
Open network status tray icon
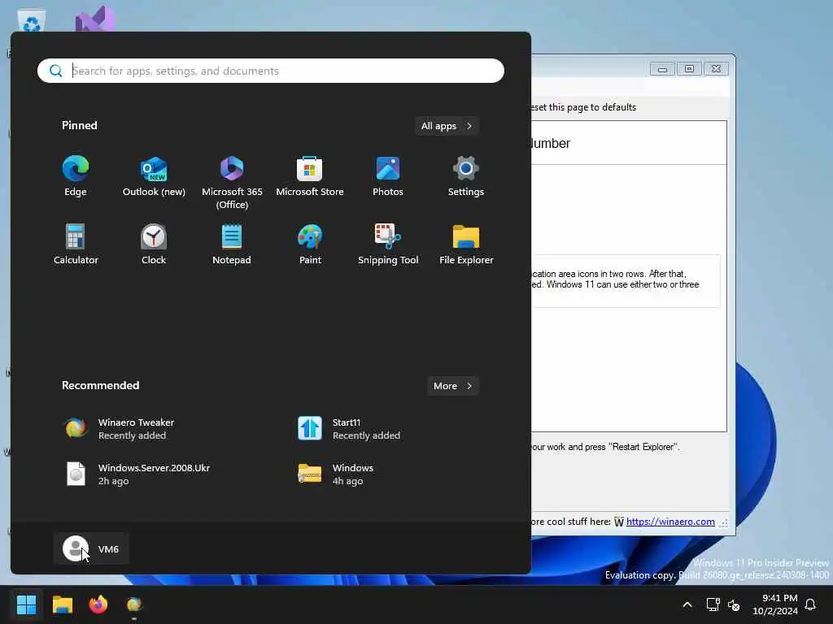pos(713,604)
